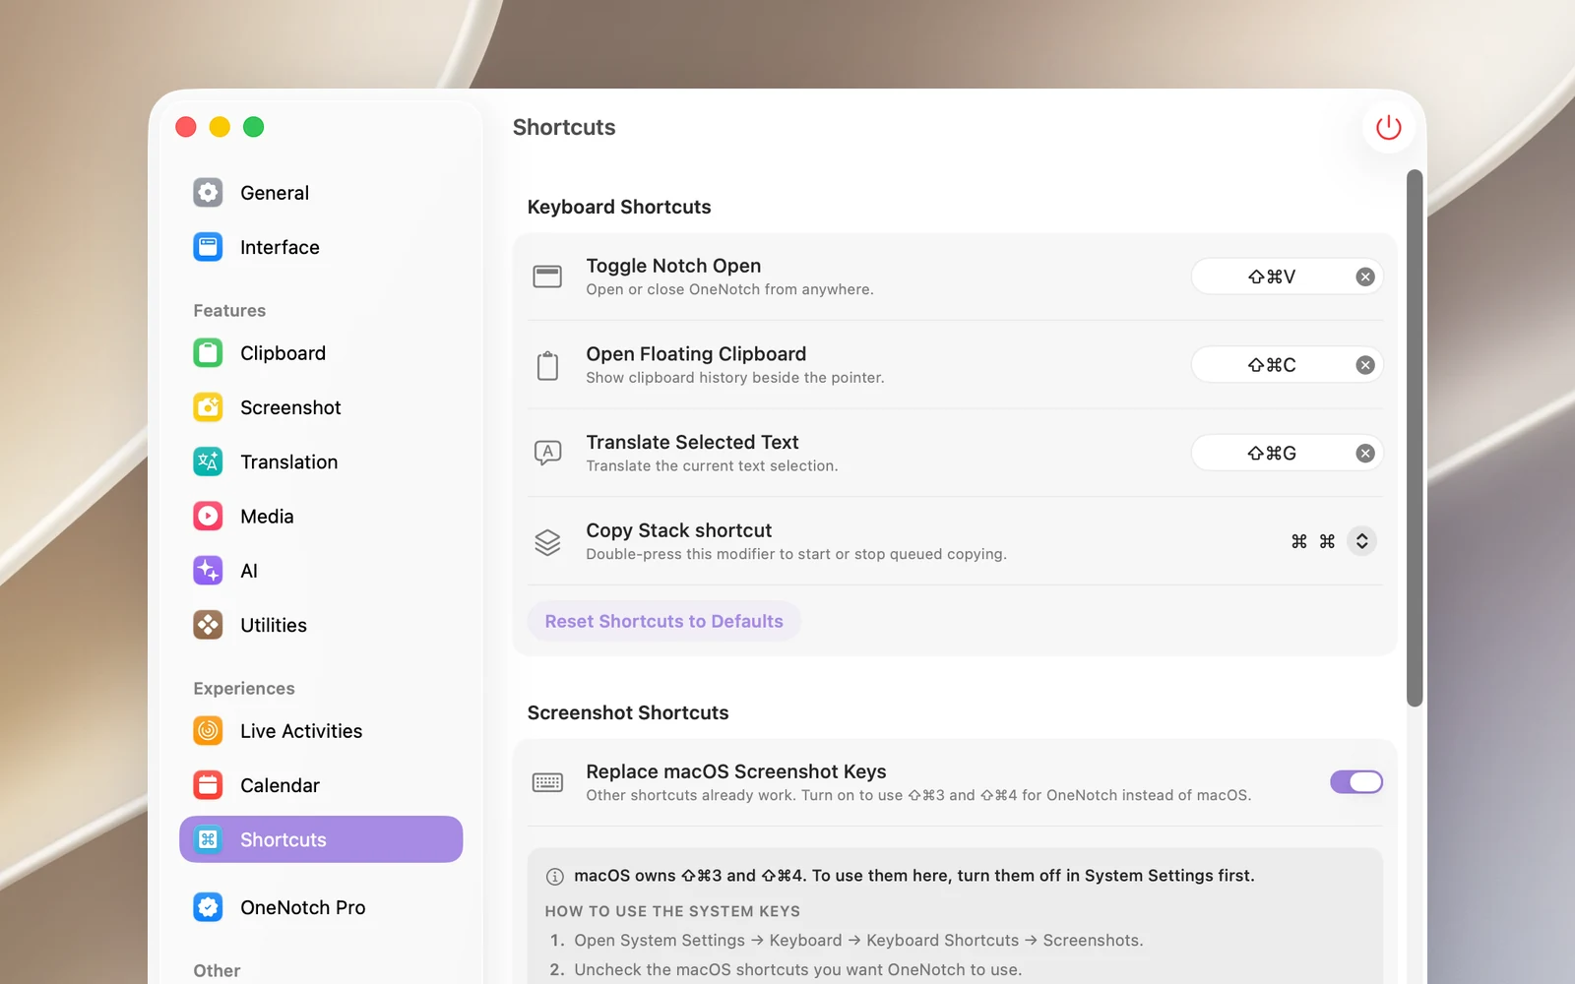The width and height of the screenshot is (1575, 984).
Task: Click Reset Shortcuts to Defaults
Action: pos(664,621)
